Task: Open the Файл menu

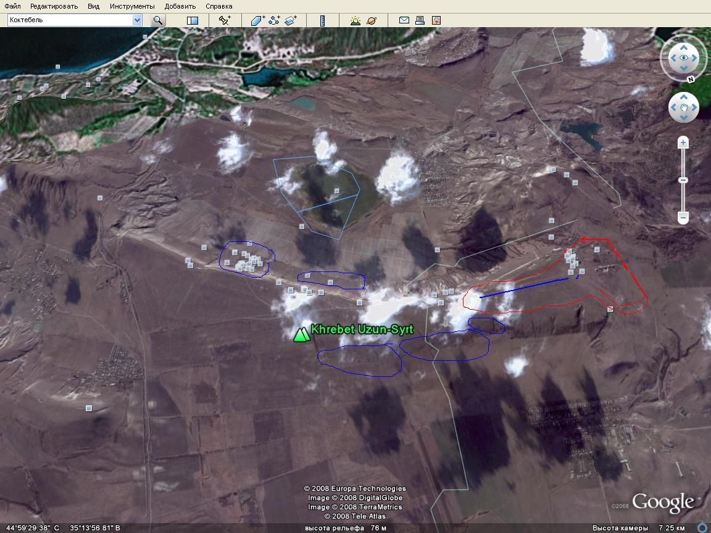Action: [x=12, y=6]
